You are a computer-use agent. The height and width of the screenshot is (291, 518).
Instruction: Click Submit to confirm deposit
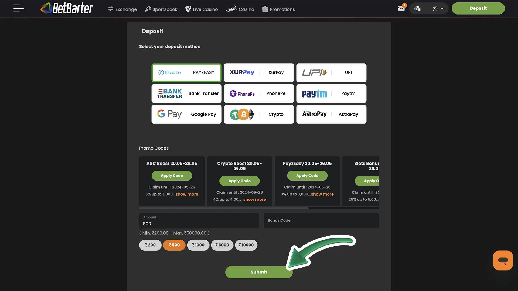(x=259, y=272)
